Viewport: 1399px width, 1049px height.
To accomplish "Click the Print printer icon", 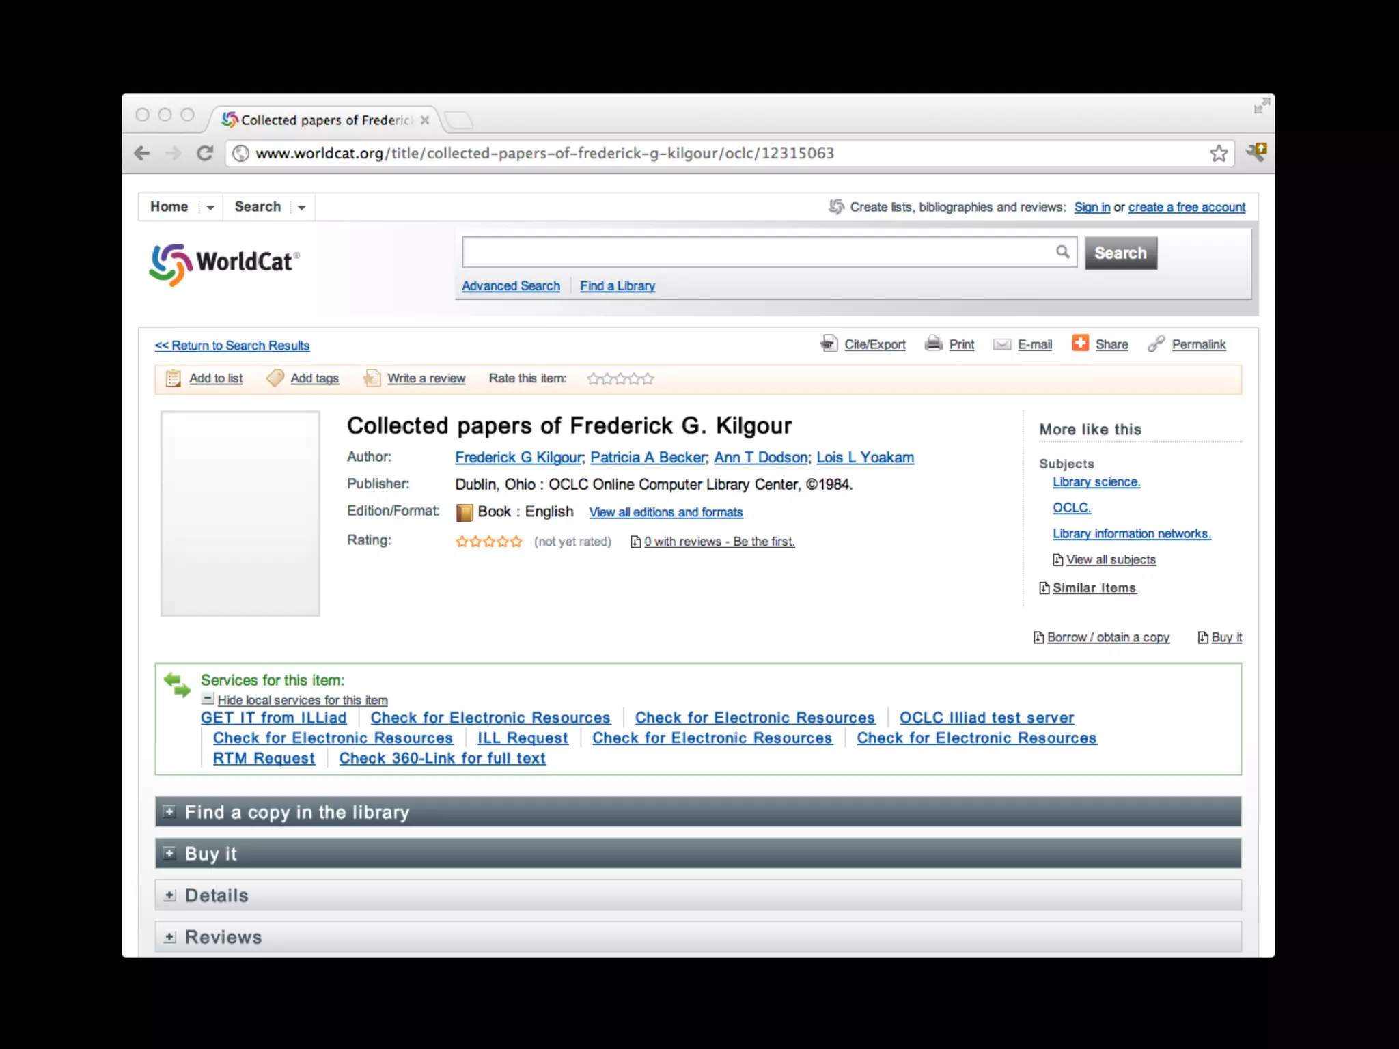I will click(x=933, y=344).
